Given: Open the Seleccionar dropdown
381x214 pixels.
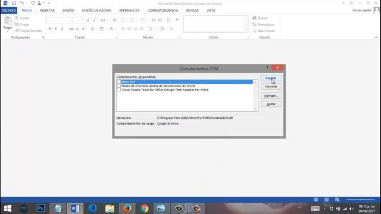Looking at the screenshot, I should pyautogui.click(x=265, y=31).
